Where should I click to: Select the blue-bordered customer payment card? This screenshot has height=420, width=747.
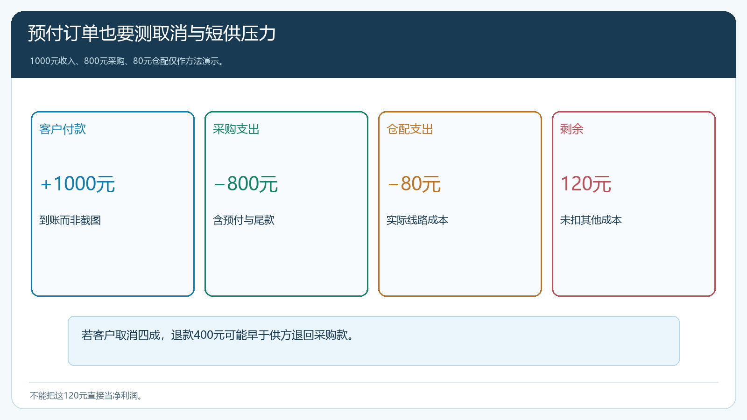click(x=113, y=204)
